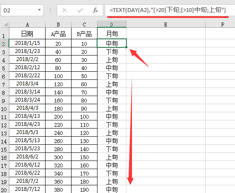Click B产品 value 170 cell
Screen dimensions: 235x193
click(84, 173)
